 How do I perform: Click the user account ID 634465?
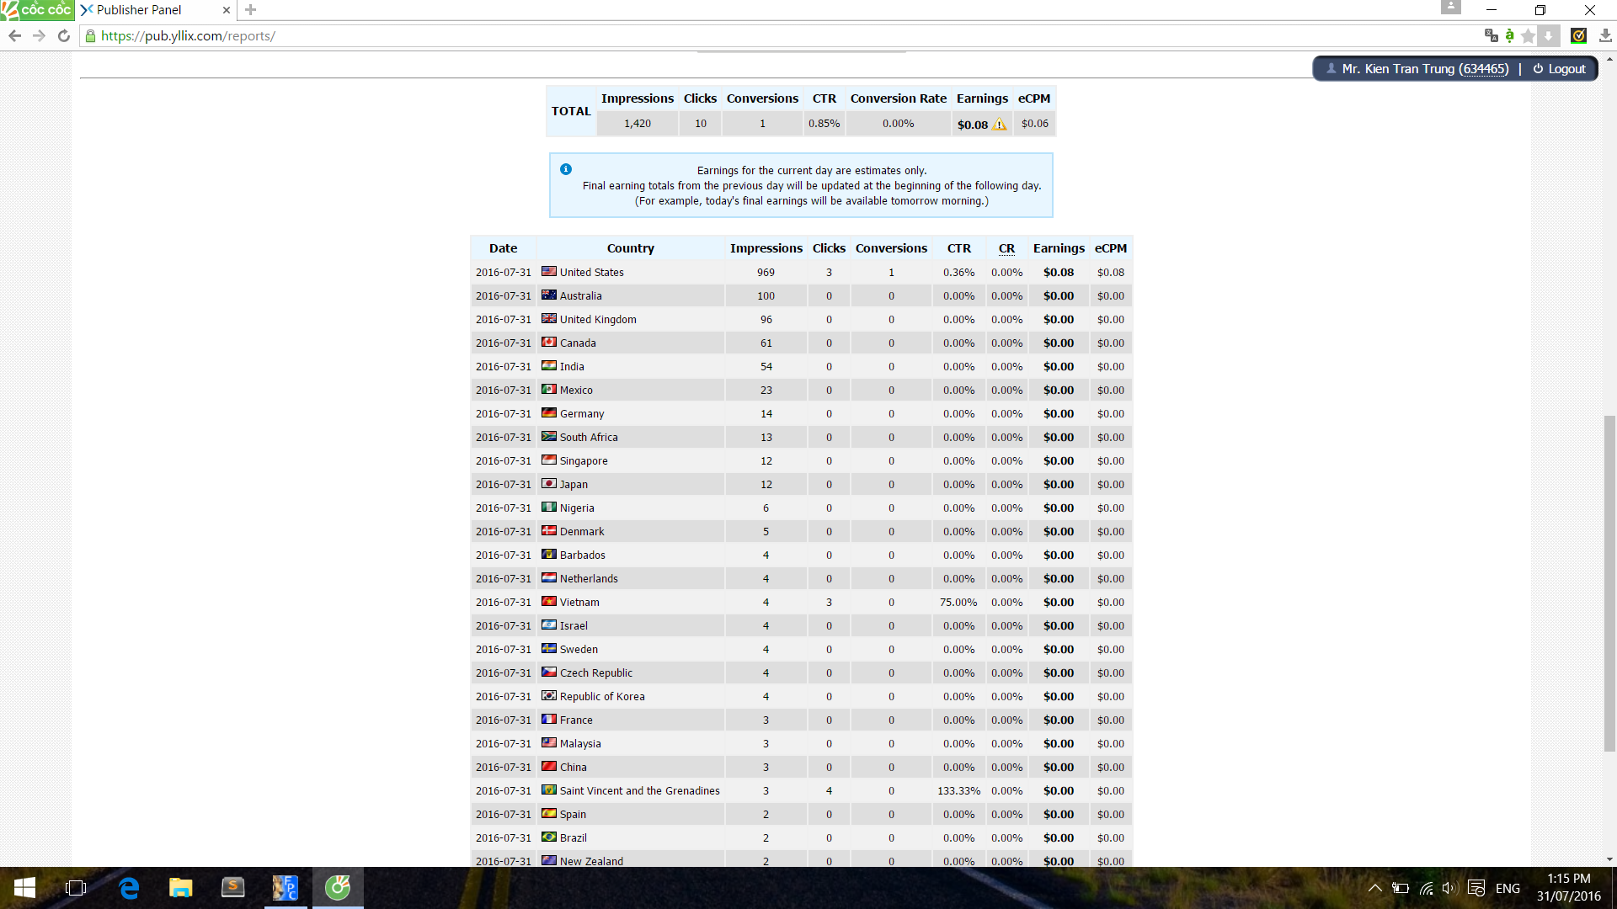point(1483,69)
